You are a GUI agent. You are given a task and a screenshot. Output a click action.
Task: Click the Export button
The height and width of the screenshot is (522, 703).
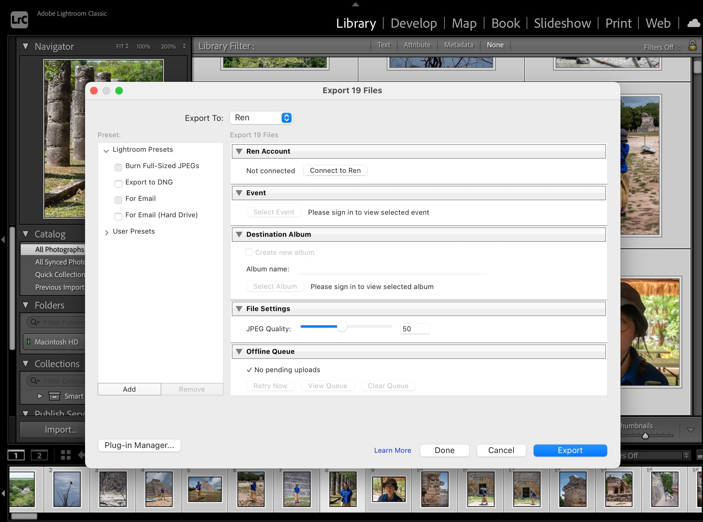pos(570,450)
